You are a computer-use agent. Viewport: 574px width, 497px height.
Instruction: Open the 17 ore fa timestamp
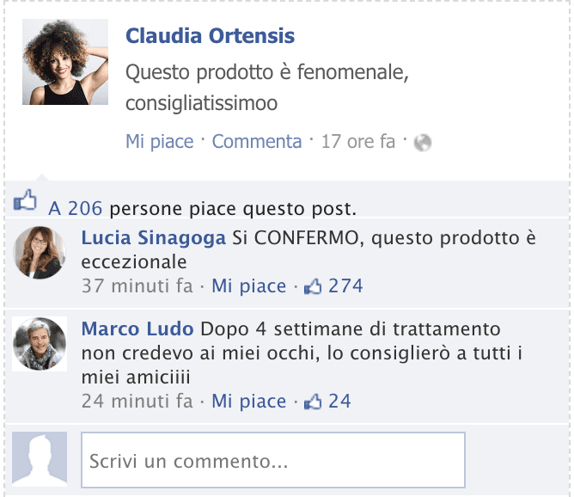(x=358, y=141)
